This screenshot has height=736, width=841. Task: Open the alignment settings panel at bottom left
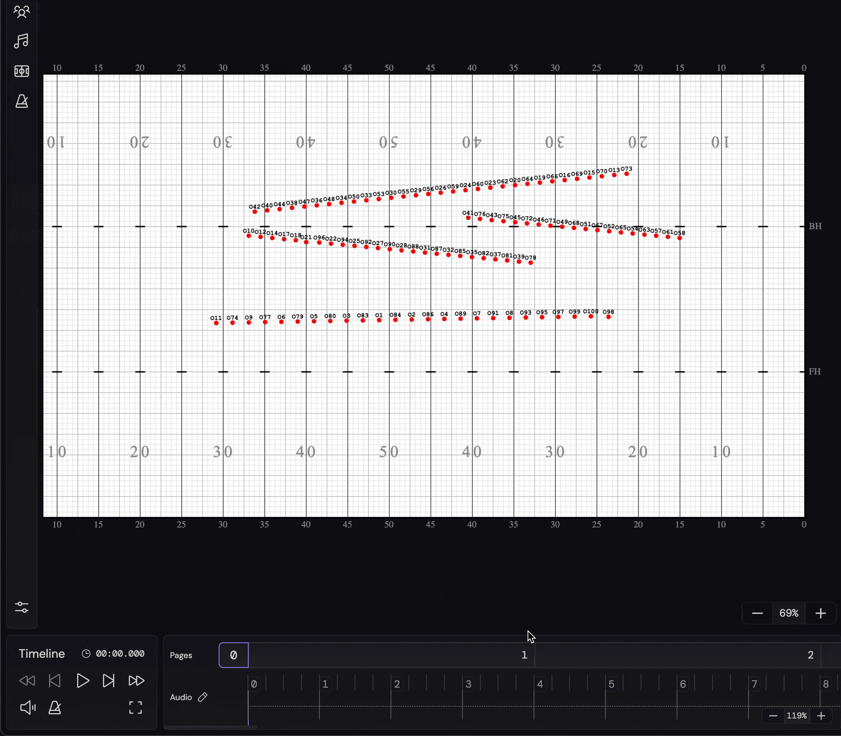[x=22, y=608]
